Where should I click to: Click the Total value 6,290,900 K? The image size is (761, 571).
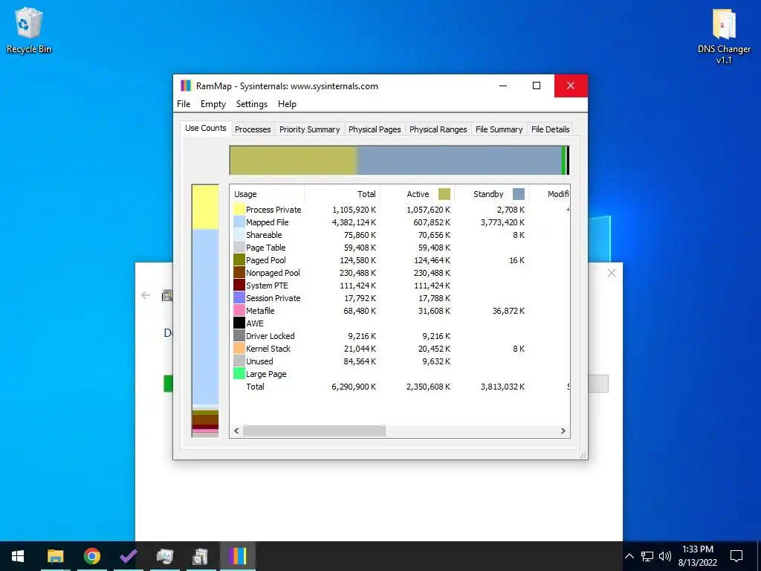[354, 387]
